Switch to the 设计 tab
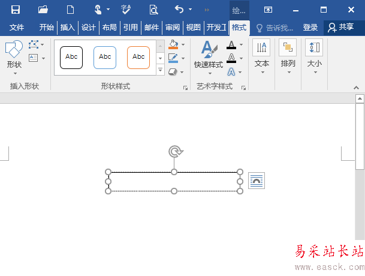 (89, 28)
